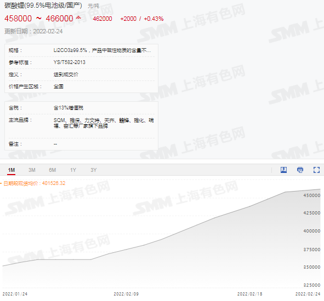Click the save chart as image icon
Screen dimensions: 324x301
click(283, 170)
